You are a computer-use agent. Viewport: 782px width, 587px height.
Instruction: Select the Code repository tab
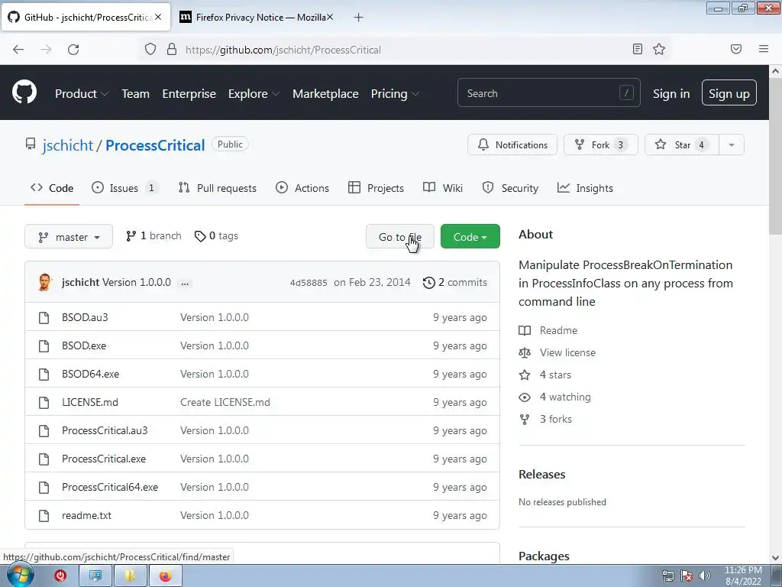coord(52,188)
